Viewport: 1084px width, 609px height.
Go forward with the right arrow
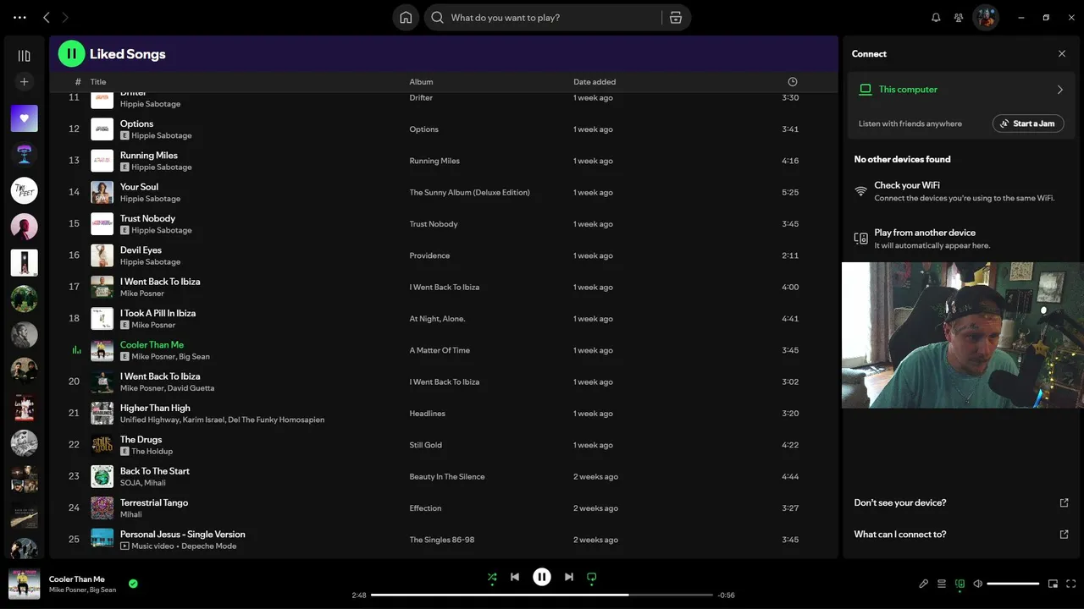click(65, 18)
